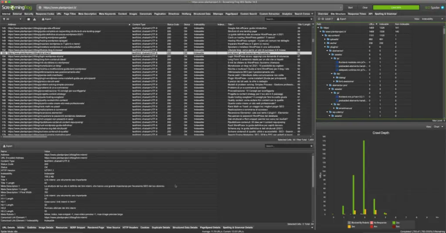Viewport: 446px width, 233px height.
Task: Expand the uploads/ folder node
Action: (325, 39)
